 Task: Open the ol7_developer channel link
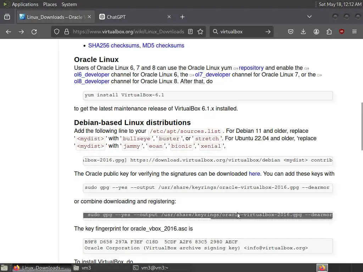click(213, 75)
